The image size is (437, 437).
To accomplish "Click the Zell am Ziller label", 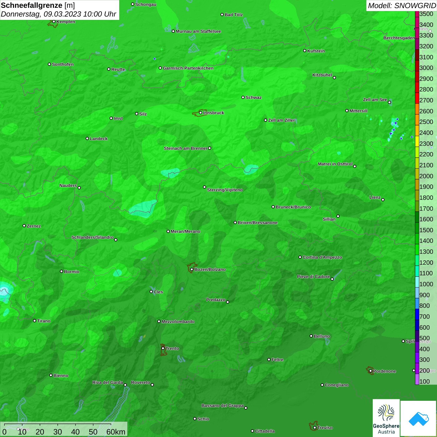I will coord(282,120).
